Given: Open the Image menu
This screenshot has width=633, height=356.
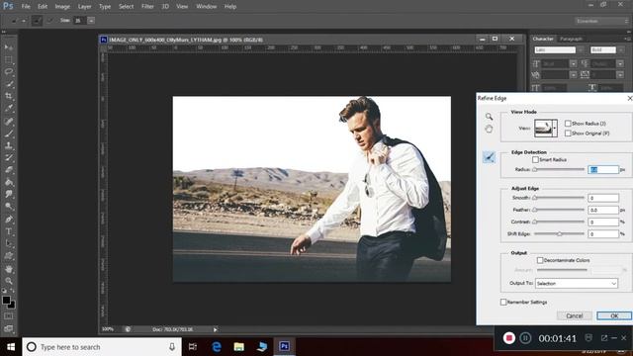Looking at the screenshot, I should click(x=62, y=7).
